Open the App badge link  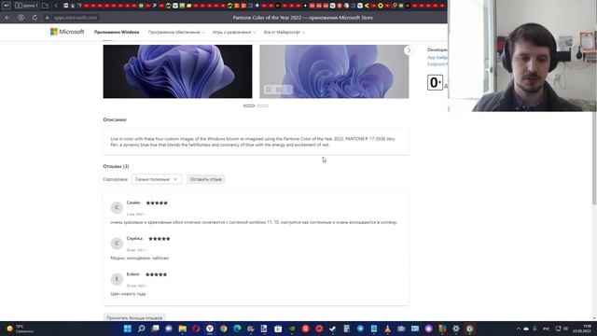437,57
